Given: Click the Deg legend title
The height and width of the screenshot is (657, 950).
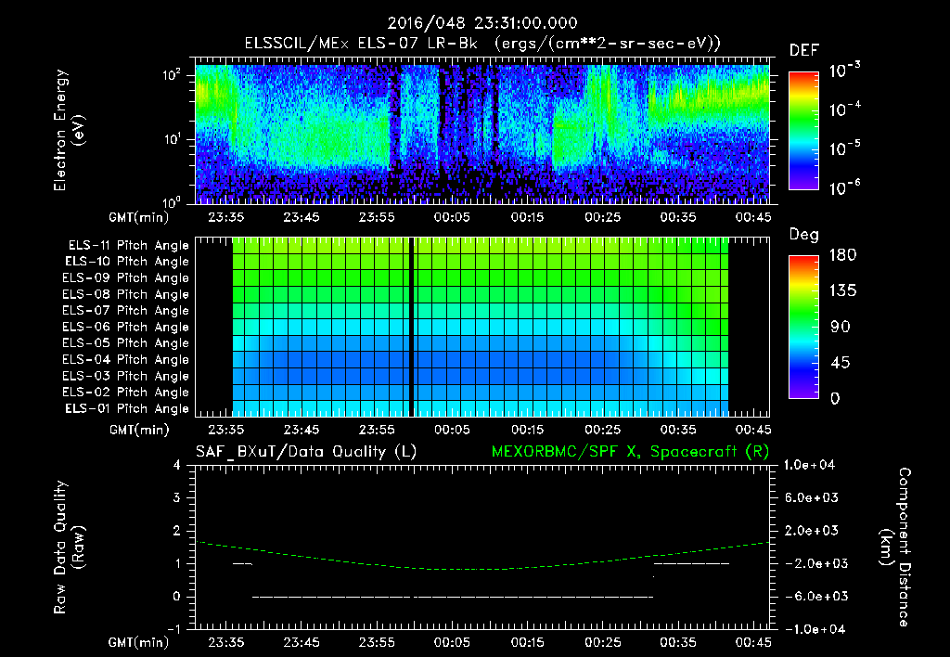Looking at the screenshot, I should [x=804, y=235].
